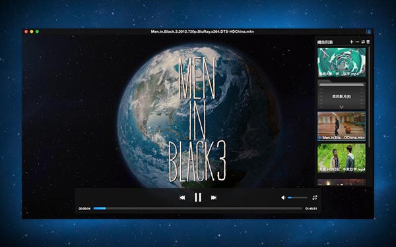Clear the playlist with the trash icon

coord(368,42)
